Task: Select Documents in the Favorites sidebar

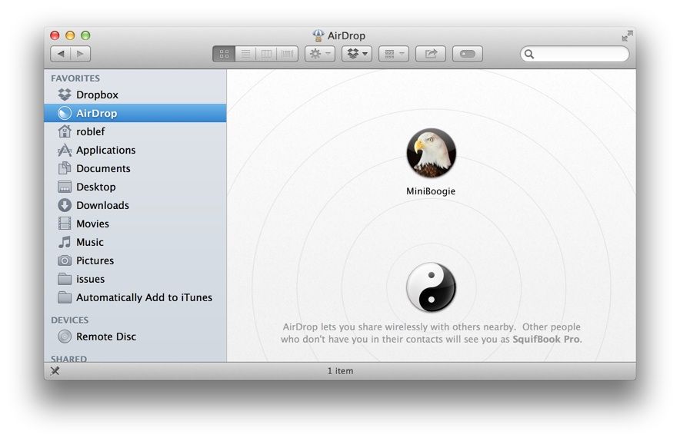Action: [x=103, y=168]
